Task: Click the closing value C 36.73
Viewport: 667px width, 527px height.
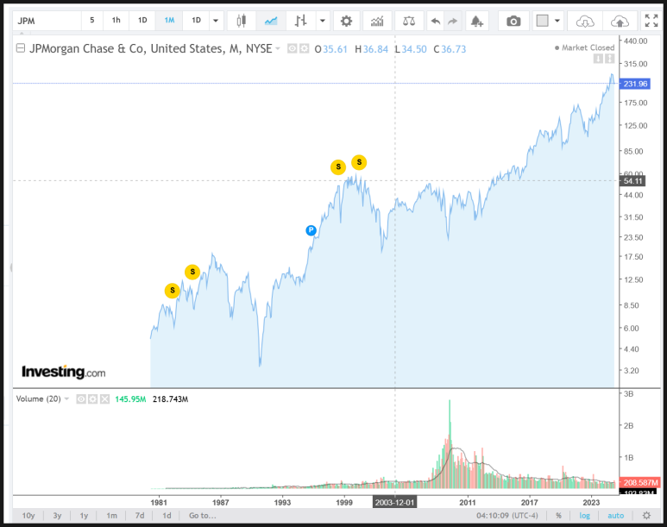Action: [x=450, y=49]
